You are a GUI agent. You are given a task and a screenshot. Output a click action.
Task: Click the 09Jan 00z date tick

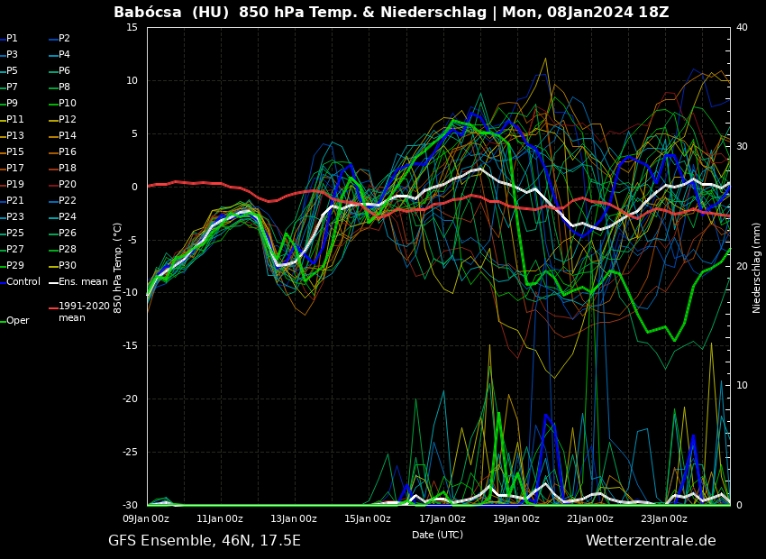point(146,518)
